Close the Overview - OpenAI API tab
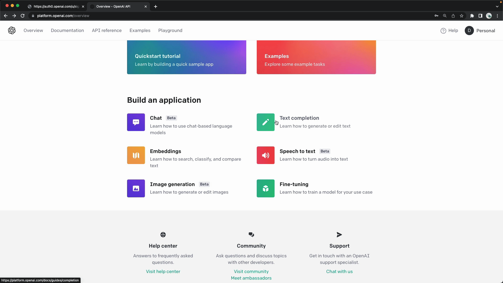The image size is (503, 283). click(x=146, y=7)
